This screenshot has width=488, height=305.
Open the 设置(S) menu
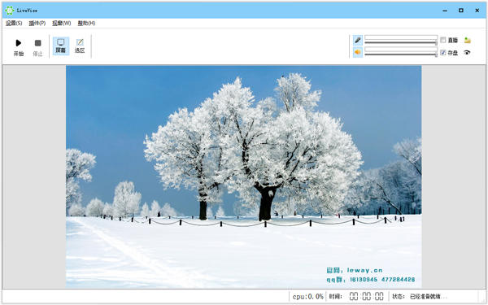tap(14, 23)
